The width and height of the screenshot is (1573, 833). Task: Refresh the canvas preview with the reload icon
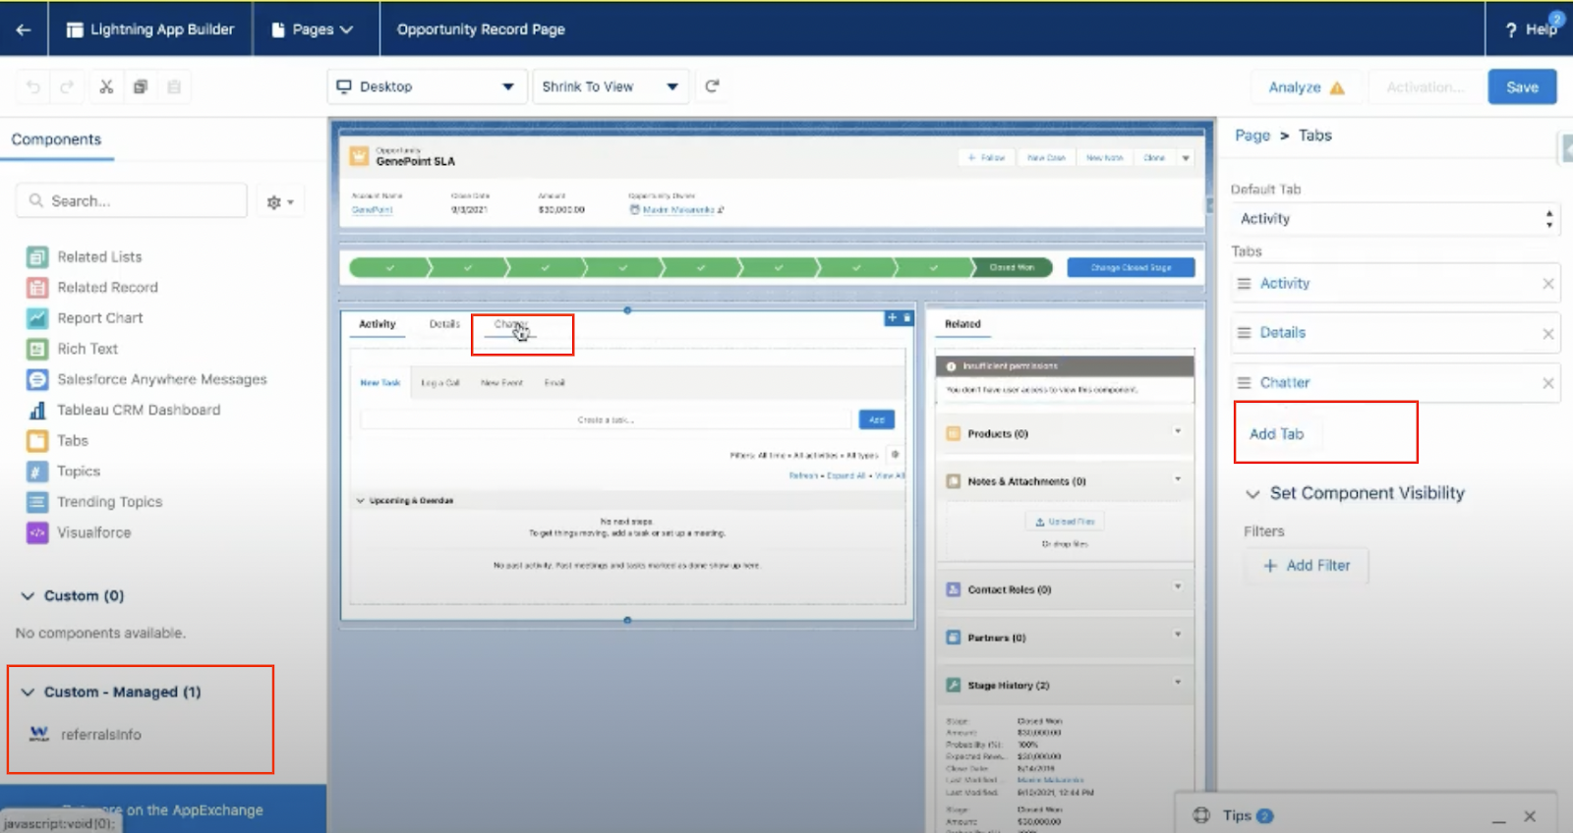(713, 86)
